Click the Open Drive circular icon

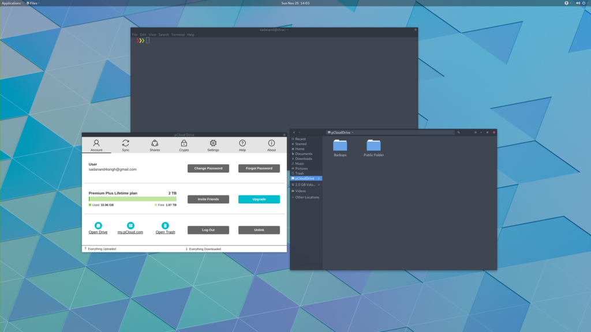point(98,225)
